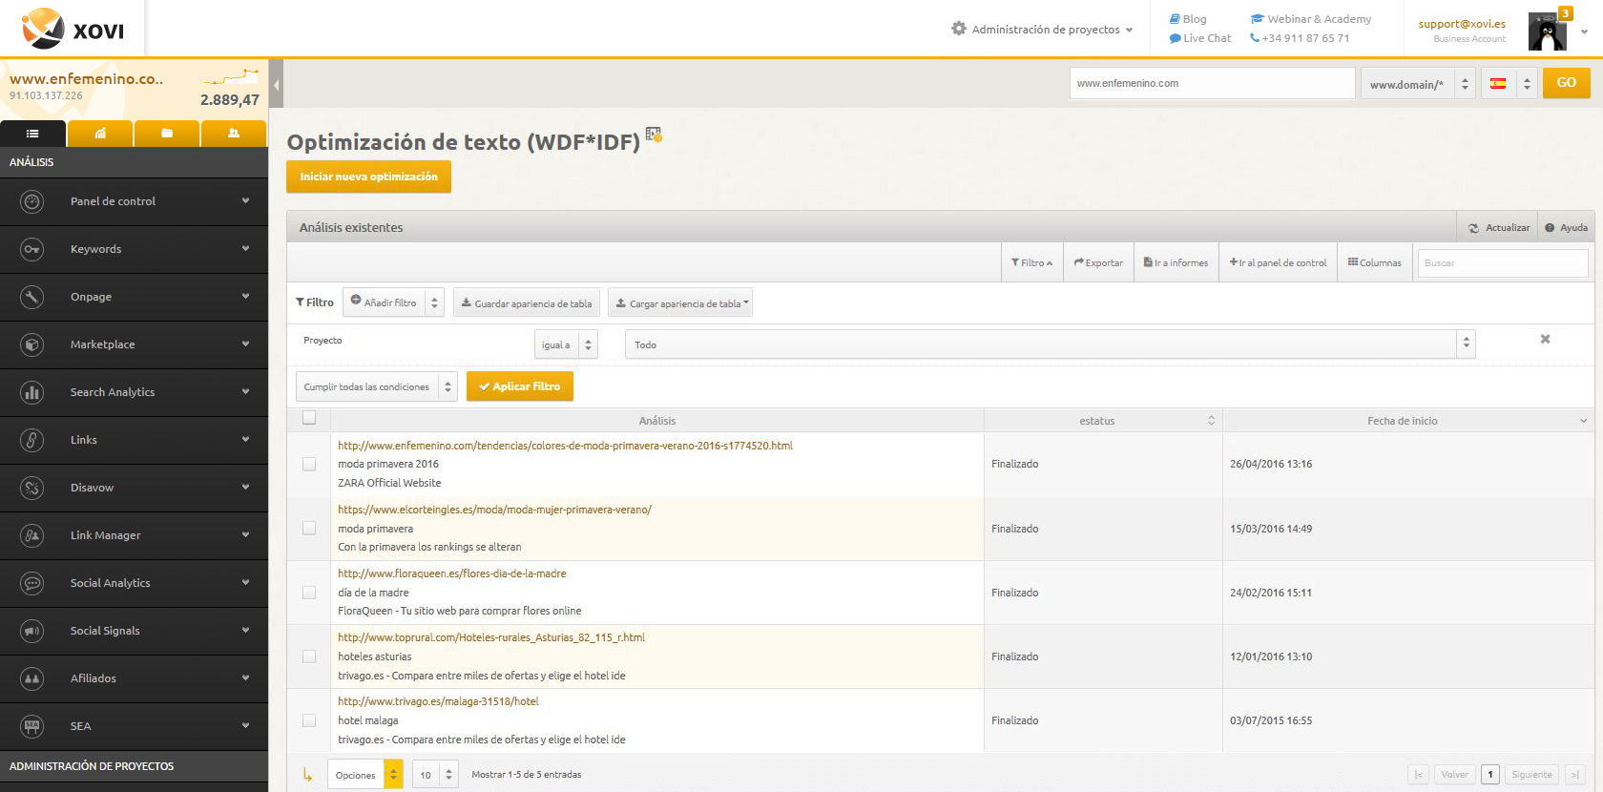The height and width of the screenshot is (792, 1603).
Task: Expand the Onpage menu
Action: (x=245, y=296)
